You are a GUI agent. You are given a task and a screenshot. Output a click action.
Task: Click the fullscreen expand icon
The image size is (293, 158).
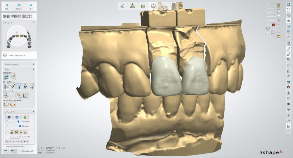[289, 10]
